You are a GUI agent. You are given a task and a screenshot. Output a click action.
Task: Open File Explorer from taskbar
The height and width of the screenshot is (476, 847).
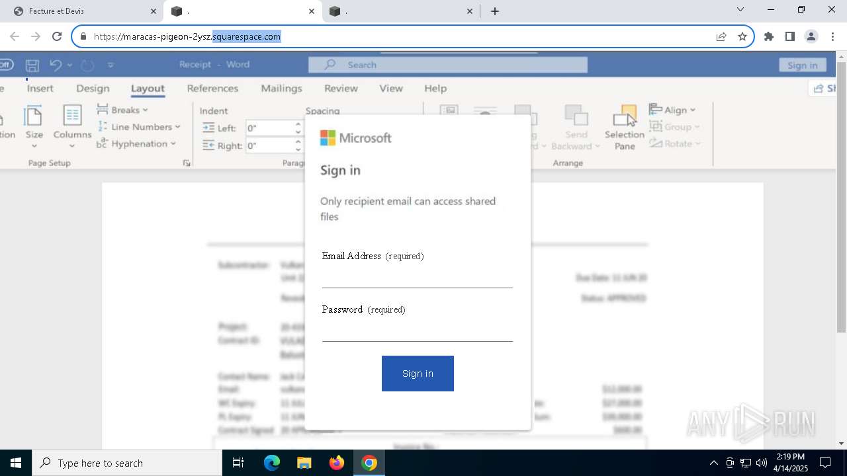pyautogui.click(x=304, y=463)
